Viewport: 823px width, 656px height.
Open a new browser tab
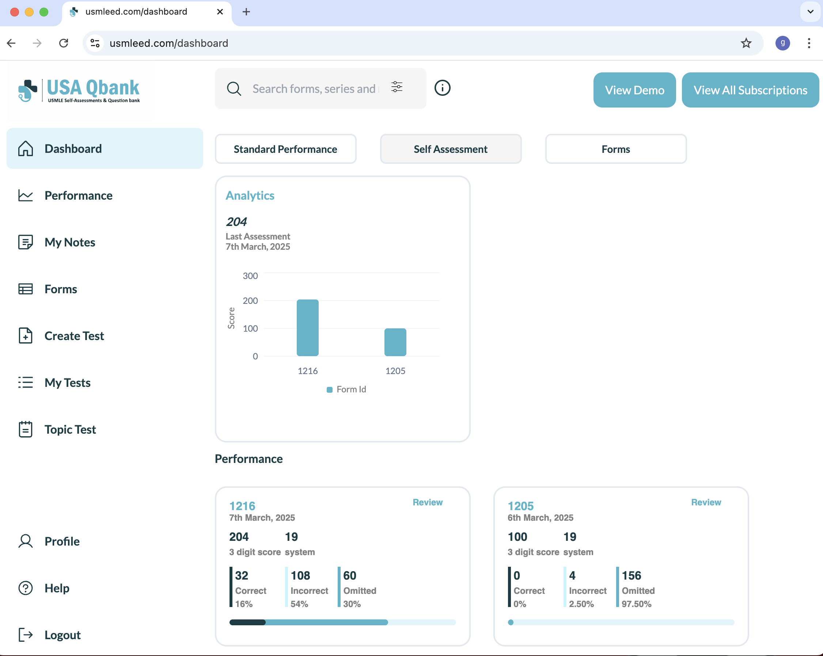[246, 12]
